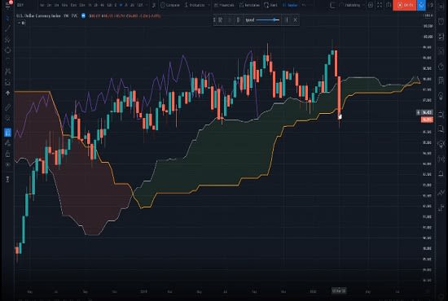This screenshot has width=448, height=301.
Task: Open the public chat panel icon
Action: pos(441,115)
